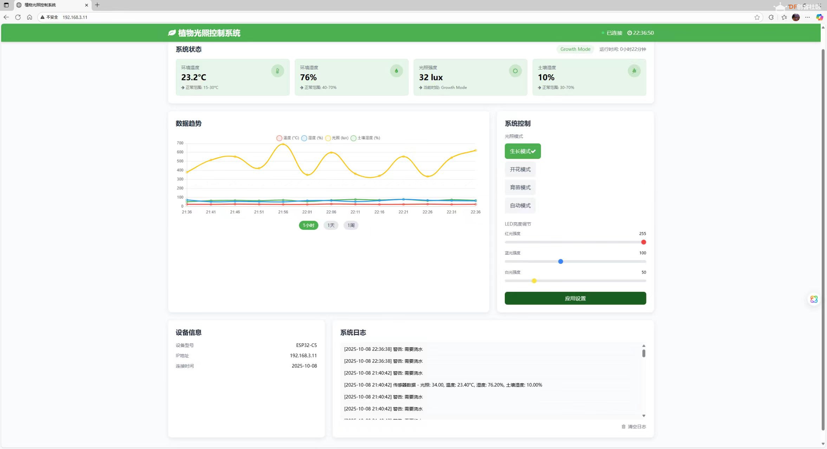Select the 自动模式 lighting mode

pyautogui.click(x=520, y=206)
